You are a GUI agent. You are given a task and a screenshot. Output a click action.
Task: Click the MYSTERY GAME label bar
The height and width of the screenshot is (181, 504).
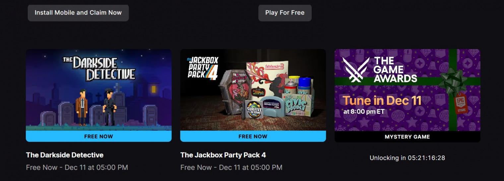[x=407, y=137]
